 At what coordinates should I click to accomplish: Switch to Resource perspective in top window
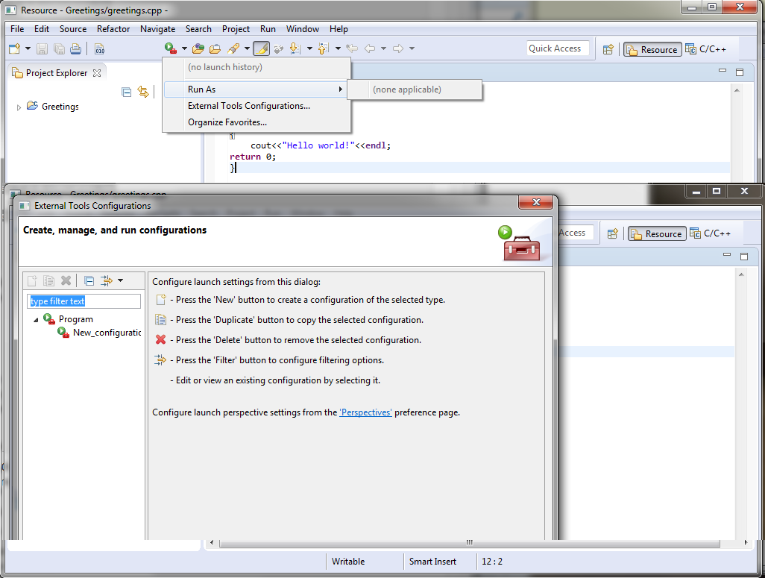point(652,49)
